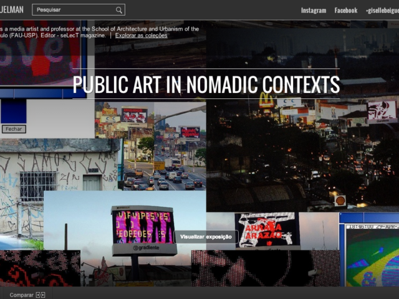Open the Instagram link

click(x=313, y=11)
